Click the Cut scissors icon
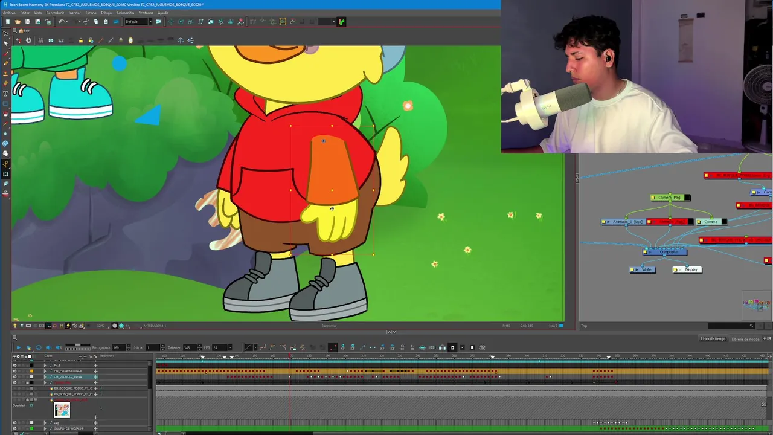Viewport: 773px width, 435px height. pos(85,22)
